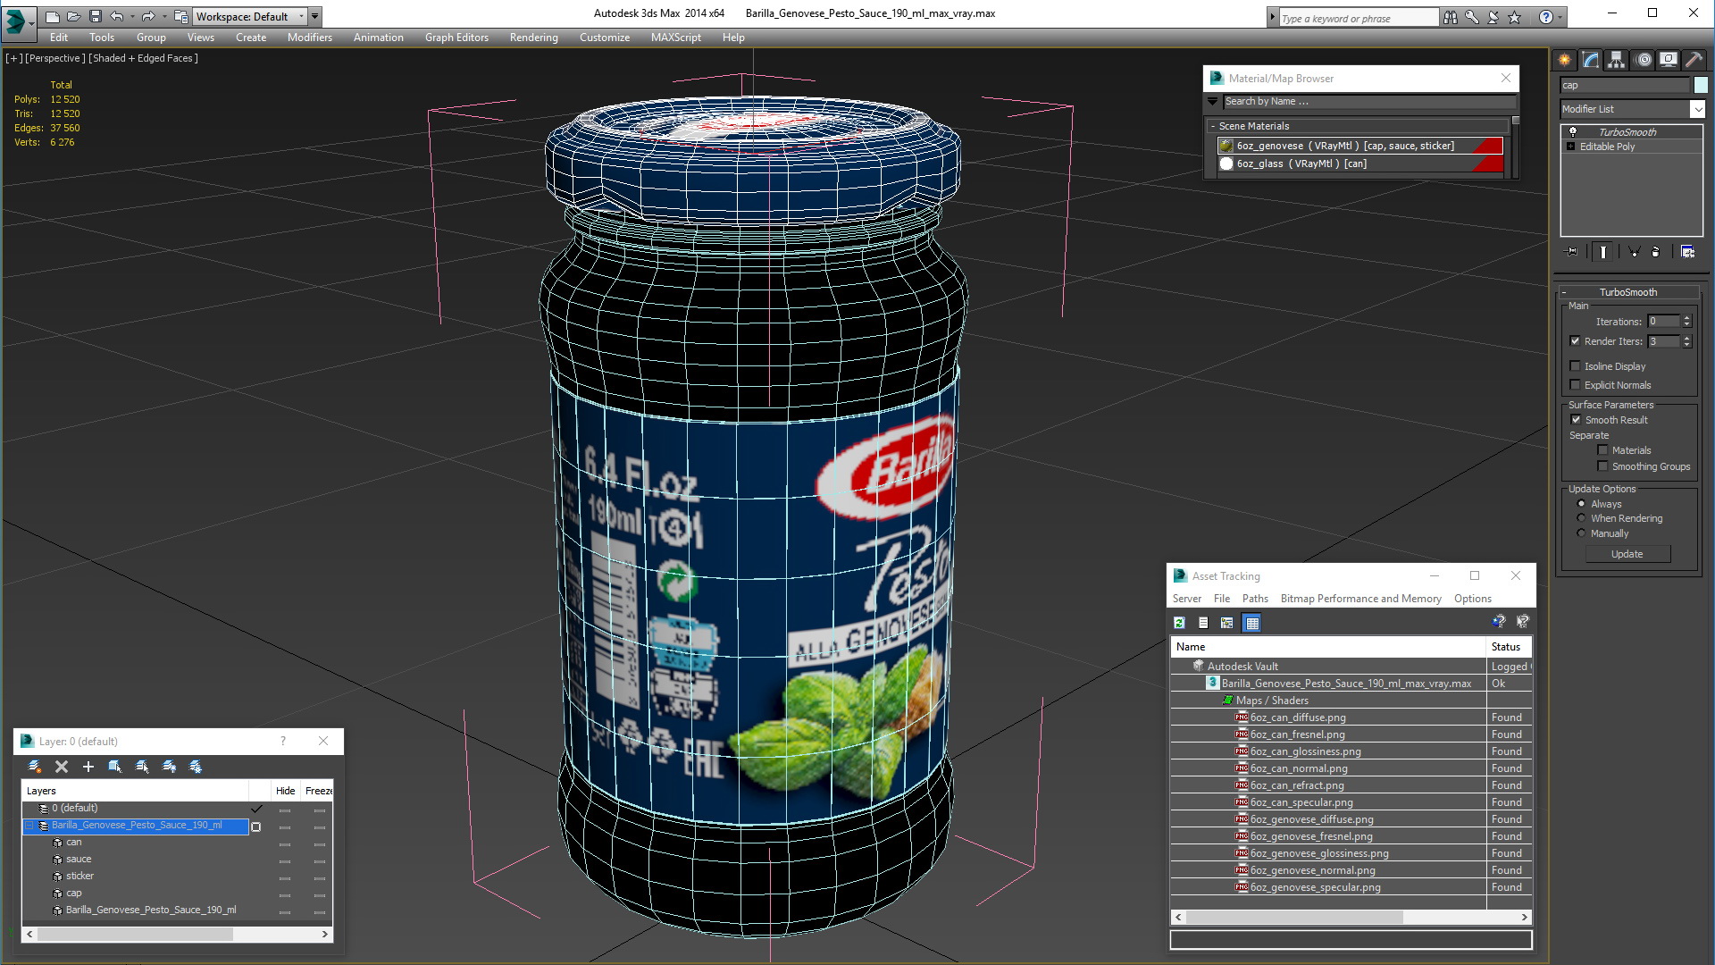Viewport: 1715px width, 965px height.
Task: Open the Modifiers menu
Action: [310, 38]
